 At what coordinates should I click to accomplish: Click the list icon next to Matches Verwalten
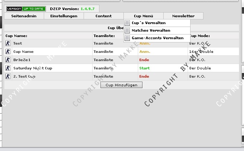(x=127, y=31)
